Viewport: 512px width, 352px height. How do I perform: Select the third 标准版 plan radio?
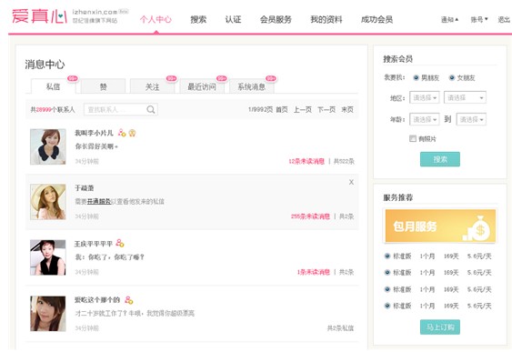(387, 289)
